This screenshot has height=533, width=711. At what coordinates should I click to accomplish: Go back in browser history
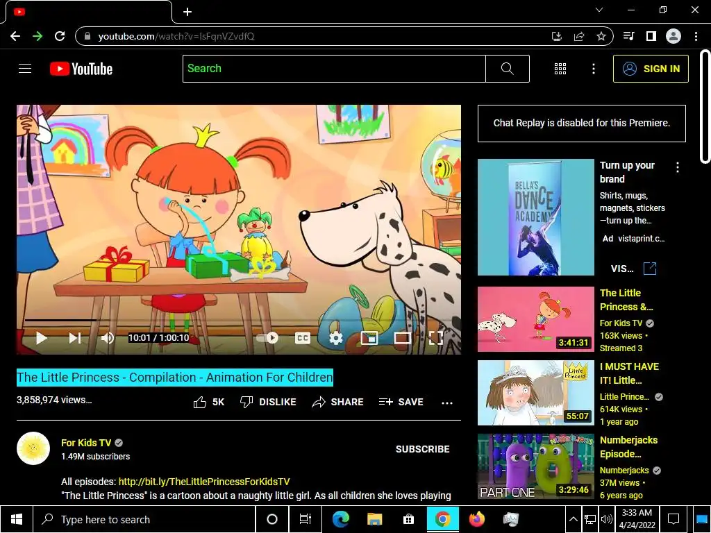(15, 36)
